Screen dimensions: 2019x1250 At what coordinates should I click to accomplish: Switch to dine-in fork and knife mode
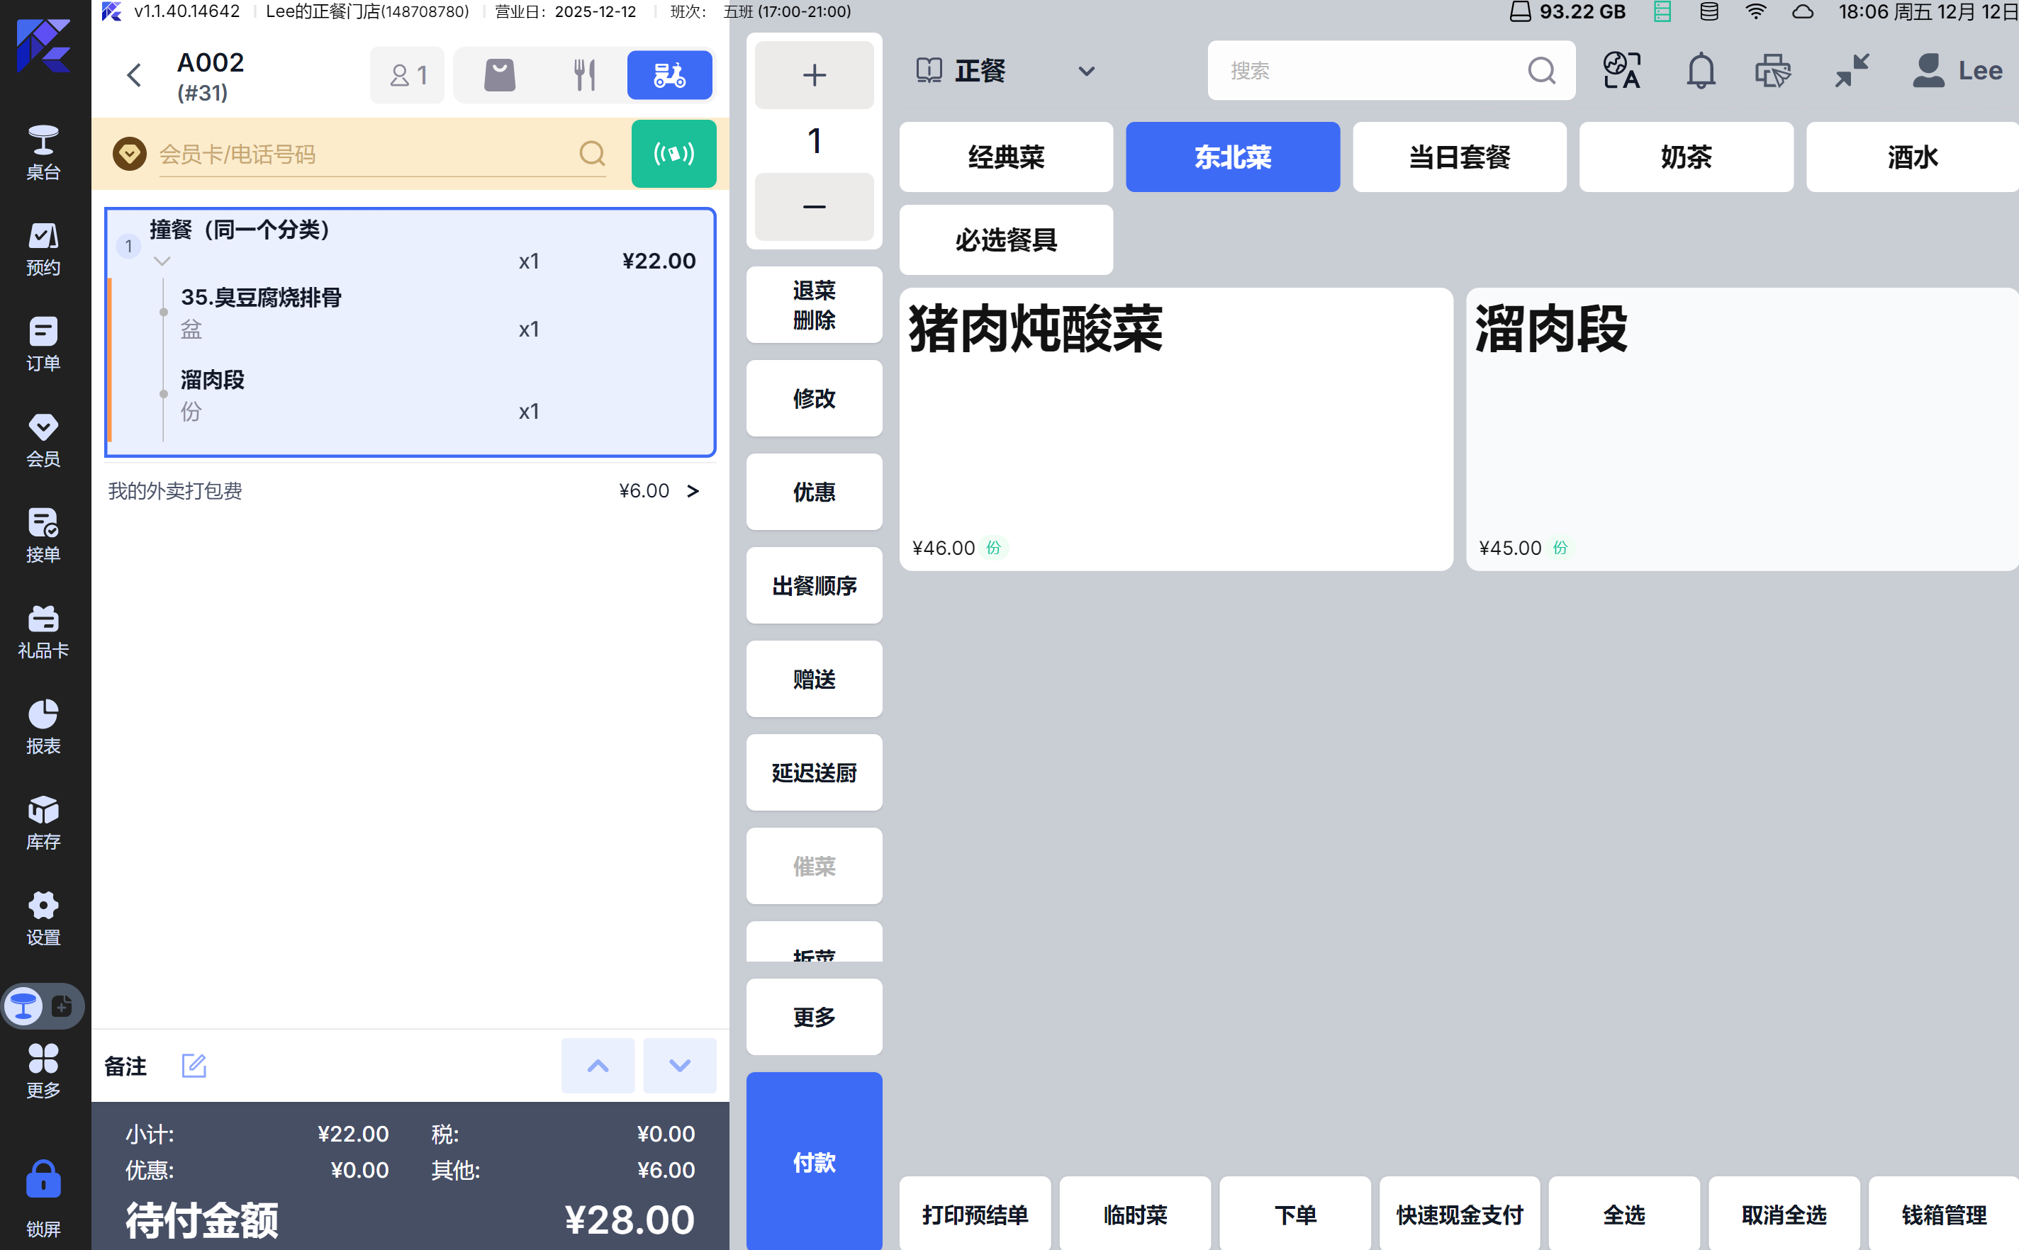point(585,75)
